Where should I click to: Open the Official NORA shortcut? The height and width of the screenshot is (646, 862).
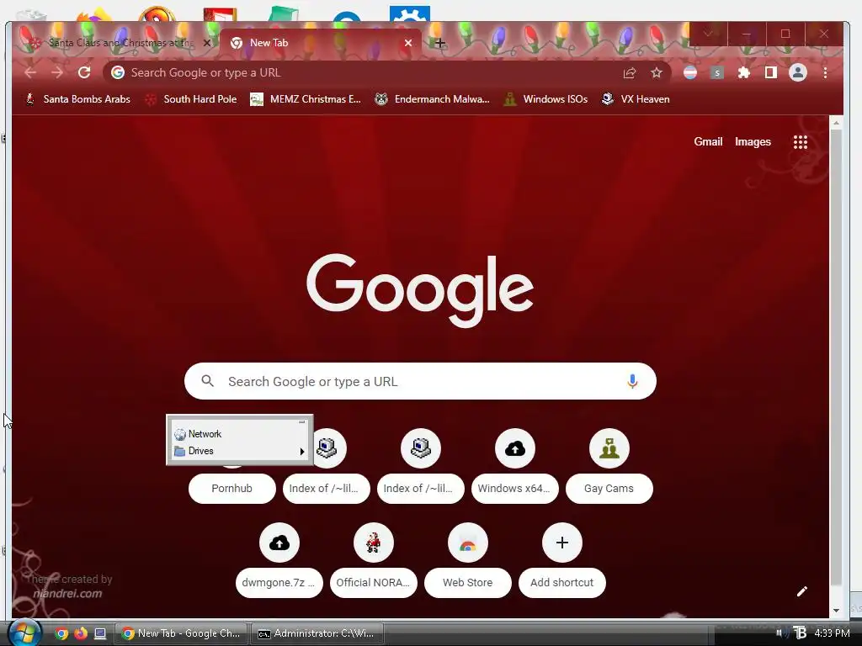pyautogui.click(x=374, y=561)
